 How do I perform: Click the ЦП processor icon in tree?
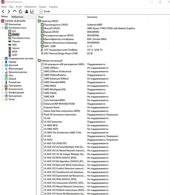[10, 31]
